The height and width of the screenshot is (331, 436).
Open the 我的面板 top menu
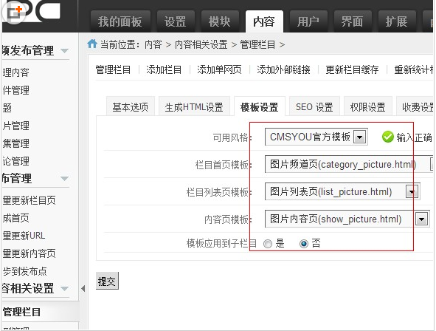tap(120, 21)
